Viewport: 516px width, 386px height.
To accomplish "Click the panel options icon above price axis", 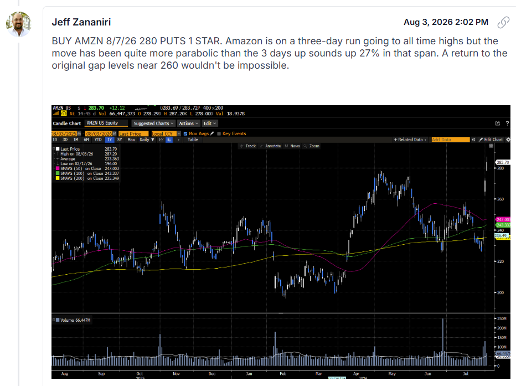I will coord(491,146).
